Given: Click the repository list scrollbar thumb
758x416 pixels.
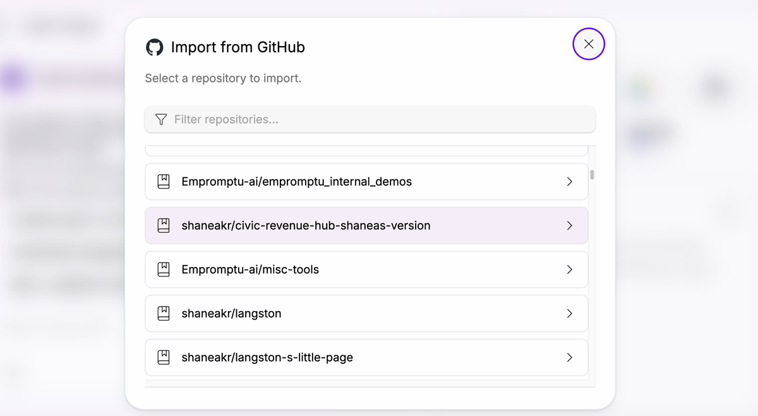Looking at the screenshot, I should pyautogui.click(x=592, y=175).
